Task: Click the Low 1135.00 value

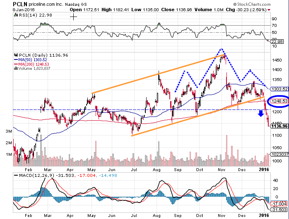Action: click(x=145, y=10)
